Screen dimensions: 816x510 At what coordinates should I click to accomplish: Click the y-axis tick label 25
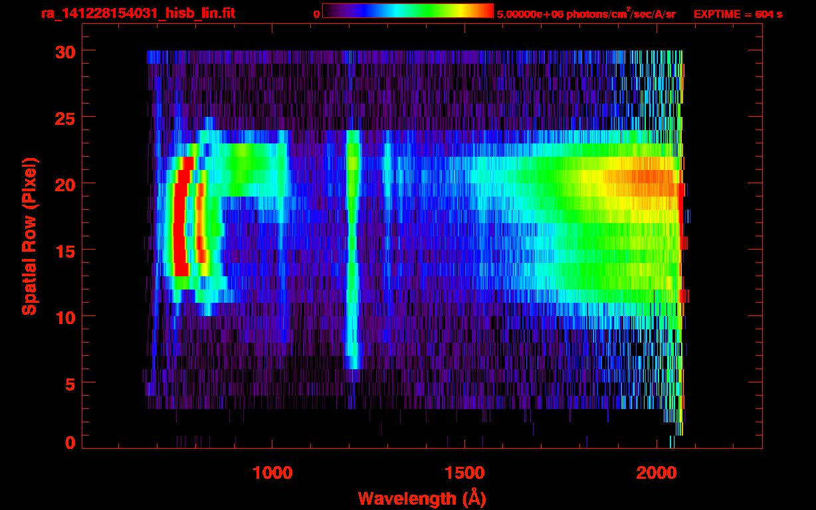pos(66,118)
